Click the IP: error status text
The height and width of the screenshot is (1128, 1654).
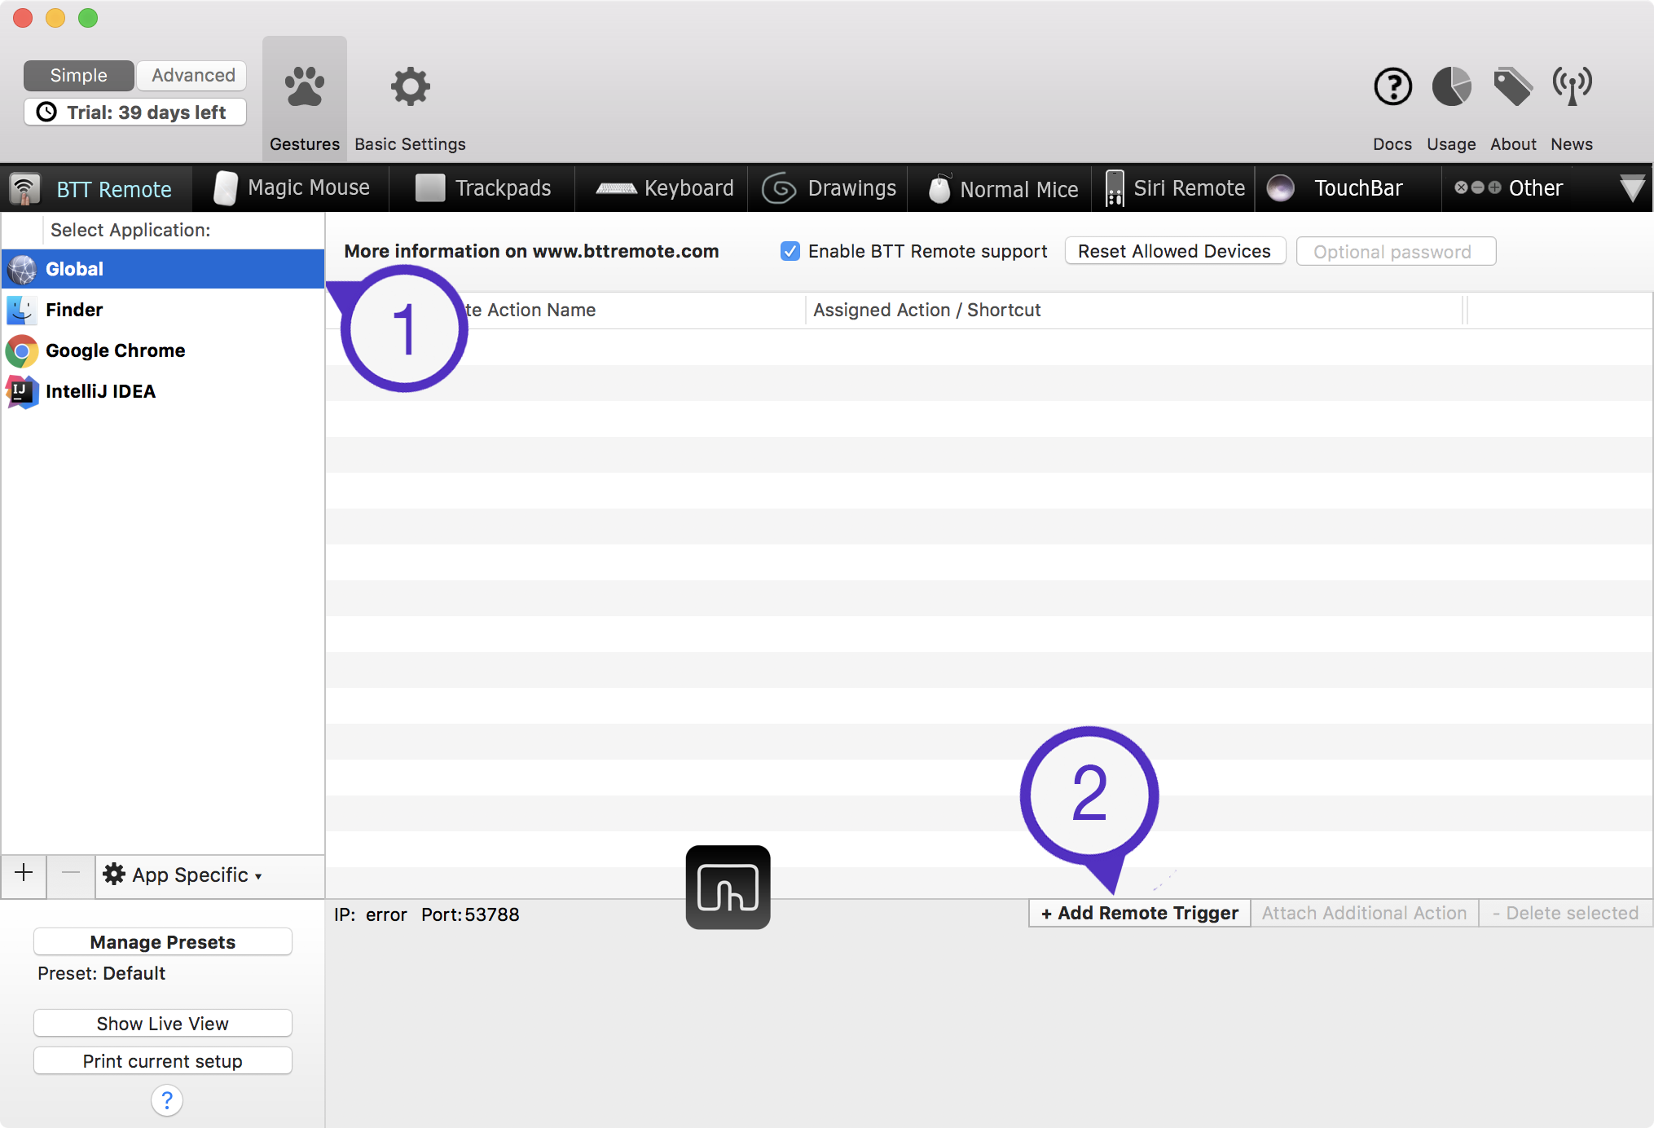point(370,914)
